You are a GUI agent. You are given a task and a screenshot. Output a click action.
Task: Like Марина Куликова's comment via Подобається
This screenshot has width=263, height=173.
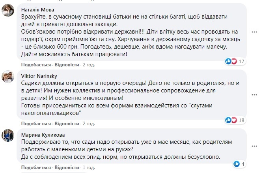[36, 167]
